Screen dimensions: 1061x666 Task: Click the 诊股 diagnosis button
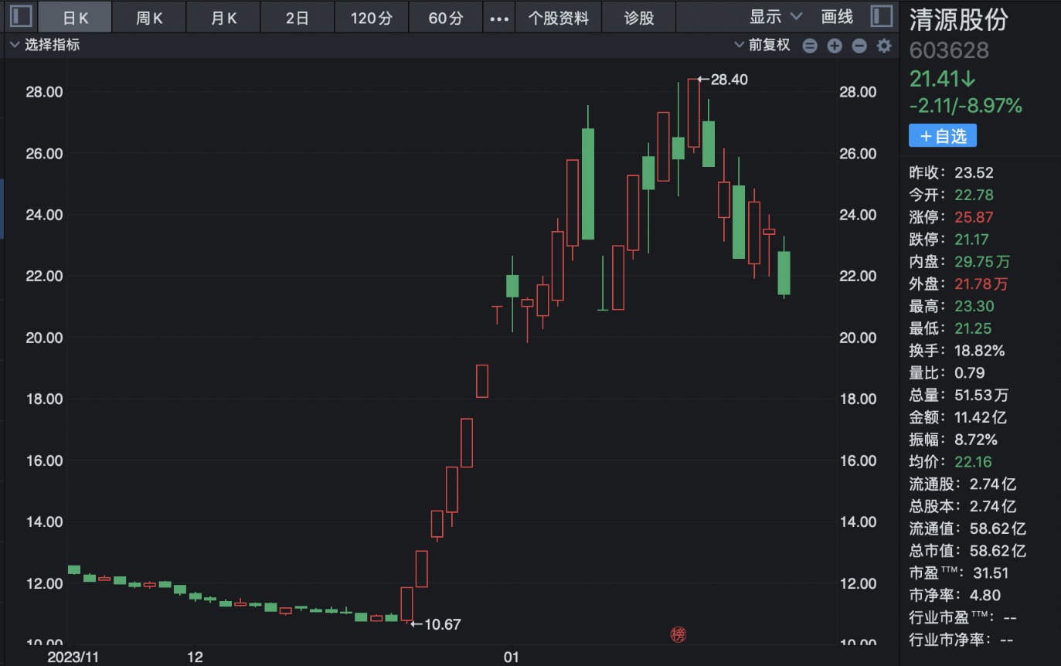click(x=638, y=17)
